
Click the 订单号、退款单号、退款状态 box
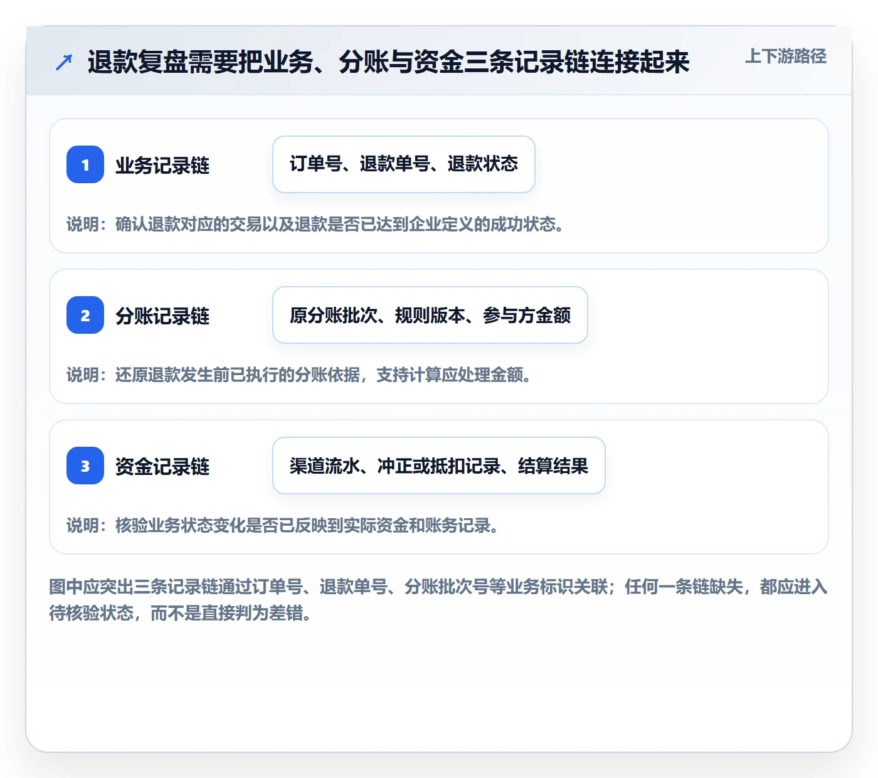(x=404, y=164)
